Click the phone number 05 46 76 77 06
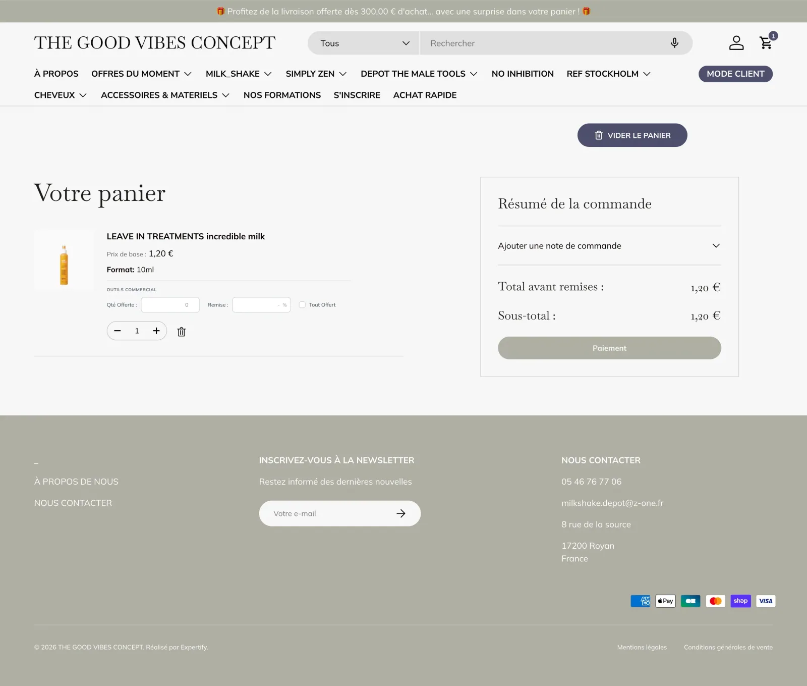The width and height of the screenshot is (807, 686). (x=592, y=482)
